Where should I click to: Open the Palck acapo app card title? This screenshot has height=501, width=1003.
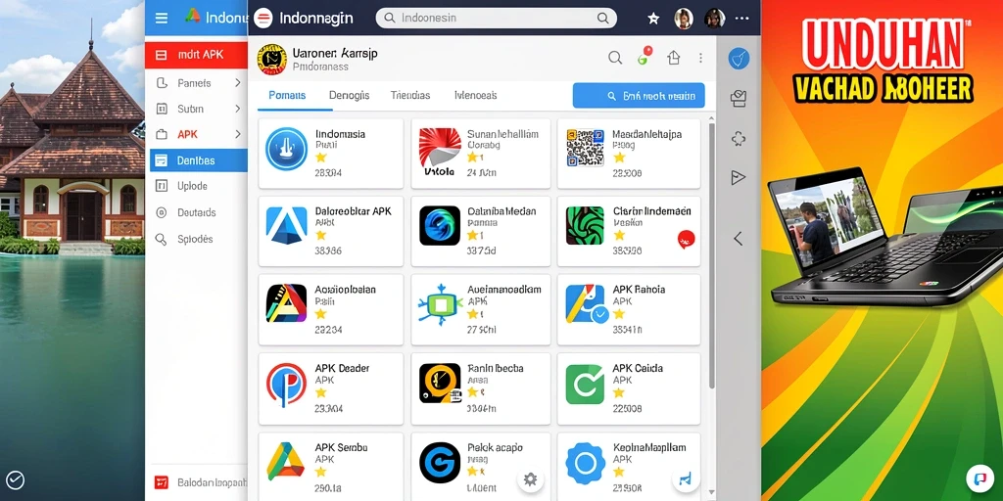point(495,447)
